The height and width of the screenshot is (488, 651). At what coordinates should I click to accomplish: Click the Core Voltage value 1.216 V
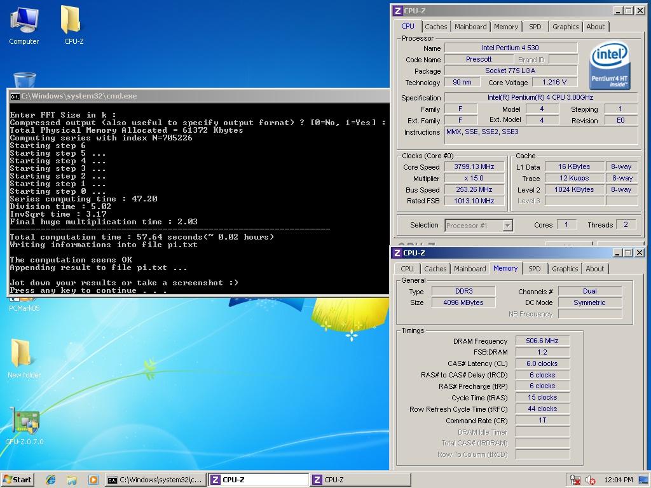tap(554, 82)
